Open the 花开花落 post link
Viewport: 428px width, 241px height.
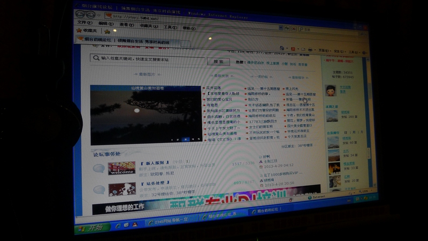click(213, 88)
